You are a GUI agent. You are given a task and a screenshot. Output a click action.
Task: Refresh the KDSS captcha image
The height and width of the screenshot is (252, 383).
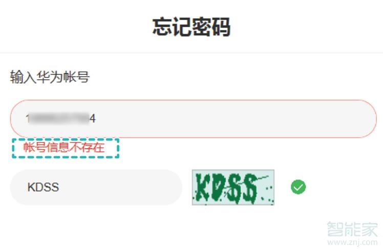233,188
